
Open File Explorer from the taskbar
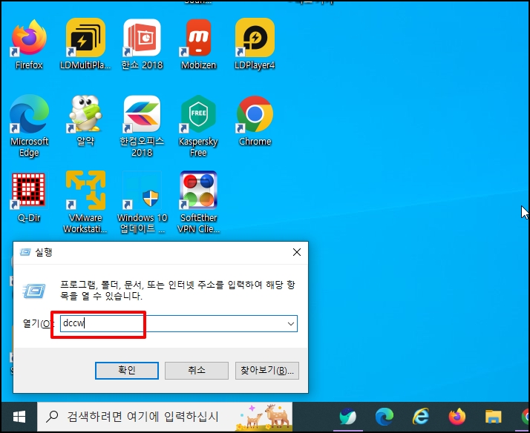coord(493,417)
